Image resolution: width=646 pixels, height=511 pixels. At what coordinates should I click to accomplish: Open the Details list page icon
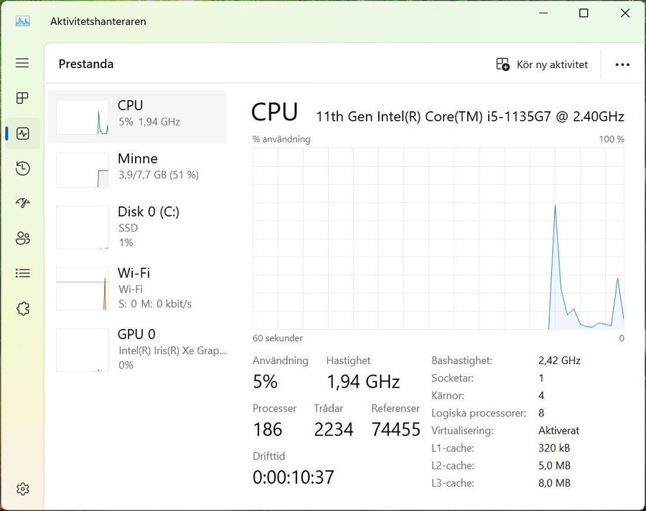(22, 273)
